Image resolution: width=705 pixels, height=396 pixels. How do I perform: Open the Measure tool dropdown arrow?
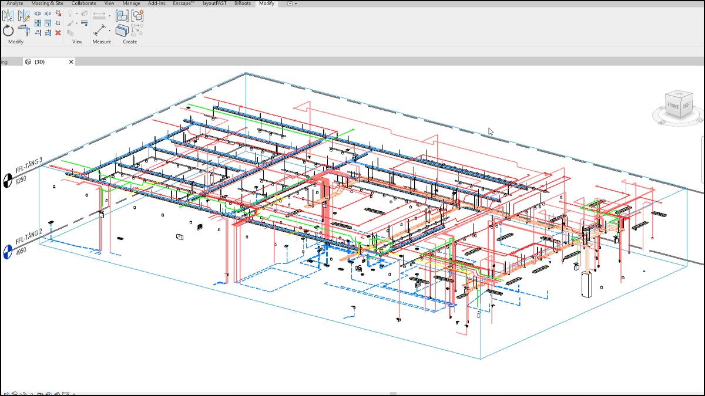pyautogui.click(x=109, y=31)
